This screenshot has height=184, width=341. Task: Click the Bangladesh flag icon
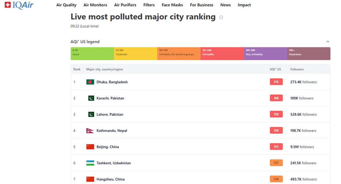pyautogui.click(x=90, y=82)
